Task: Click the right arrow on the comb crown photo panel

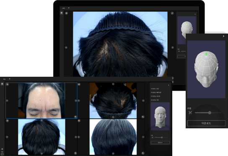Action: [x=143, y=101]
